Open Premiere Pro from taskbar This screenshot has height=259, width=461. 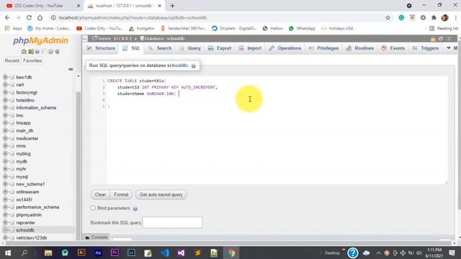click(115, 253)
